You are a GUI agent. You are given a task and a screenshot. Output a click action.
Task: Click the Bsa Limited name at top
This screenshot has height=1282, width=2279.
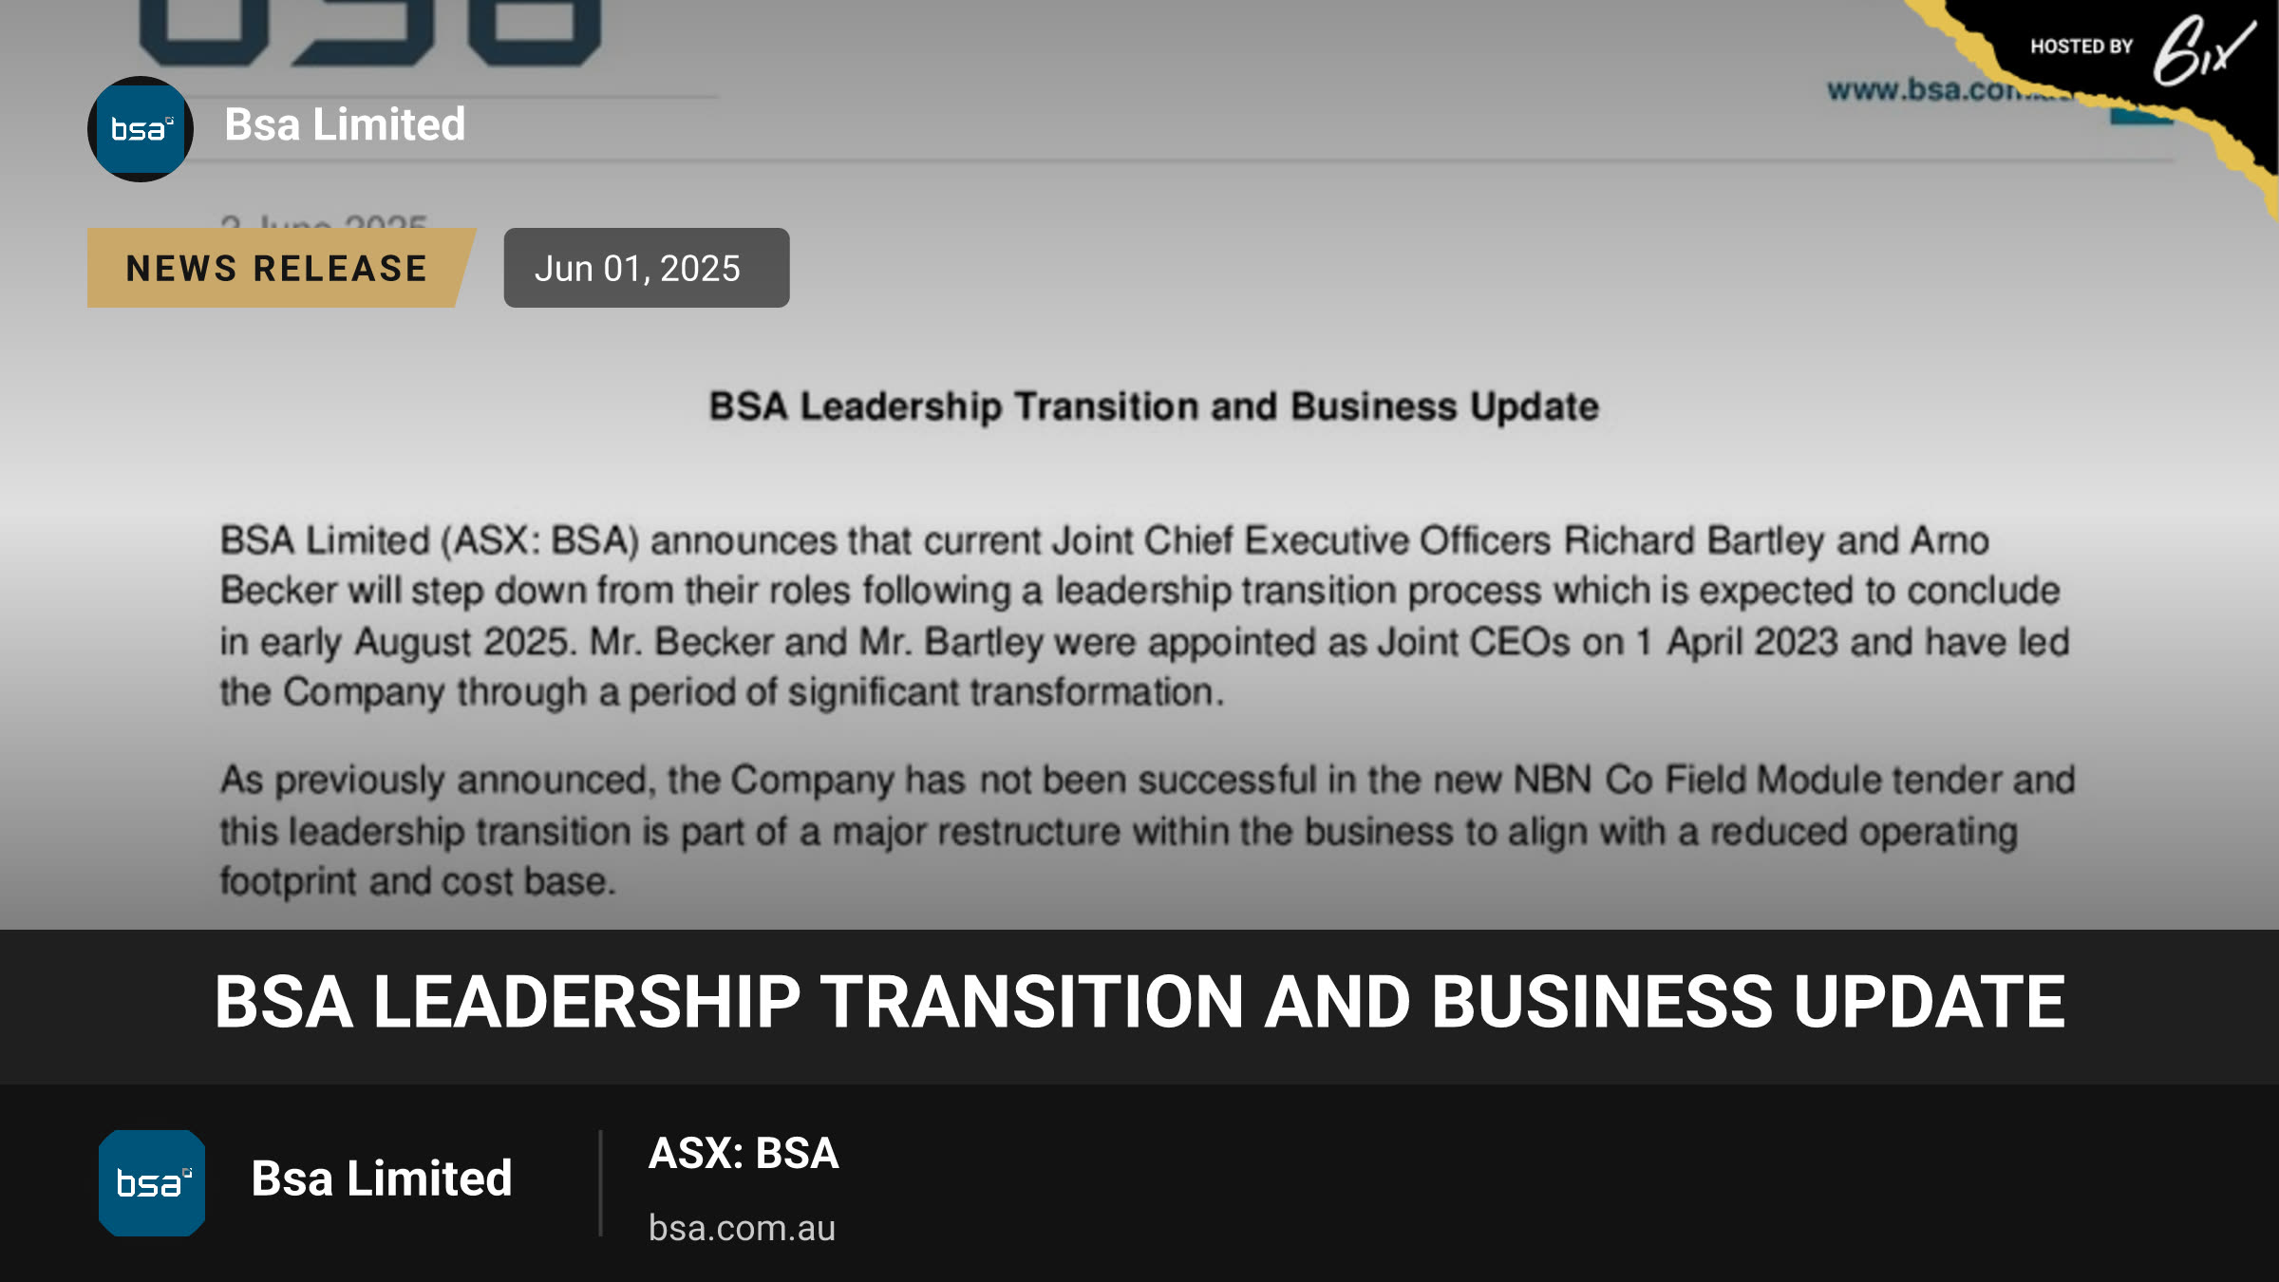(345, 124)
